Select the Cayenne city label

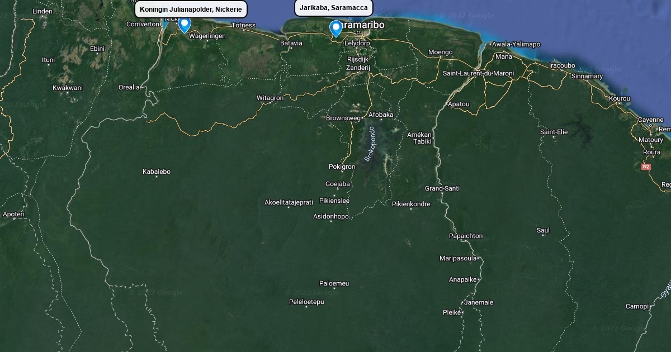pyautogui.click(x=651, y=120)
